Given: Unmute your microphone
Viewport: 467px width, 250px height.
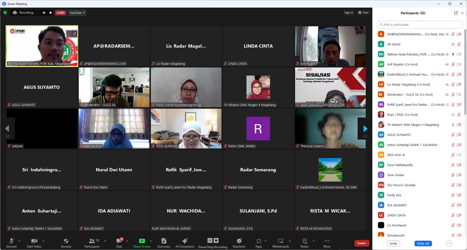Looking at the screenshot, I should [x=11, y=242].
